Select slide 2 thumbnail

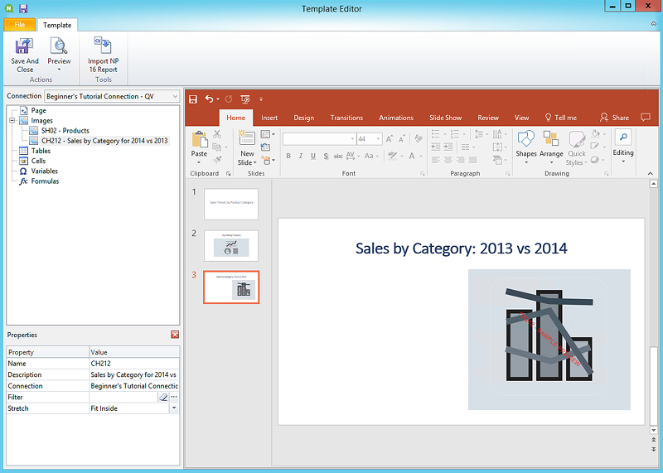pyautogui.click(x=231, y=245)
